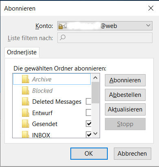
Task: Click the folder list scroll-down arrow
Action: (96, 134)
